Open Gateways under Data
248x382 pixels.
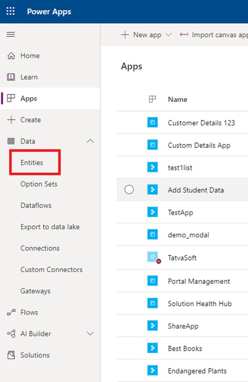[x=35, y=291]
